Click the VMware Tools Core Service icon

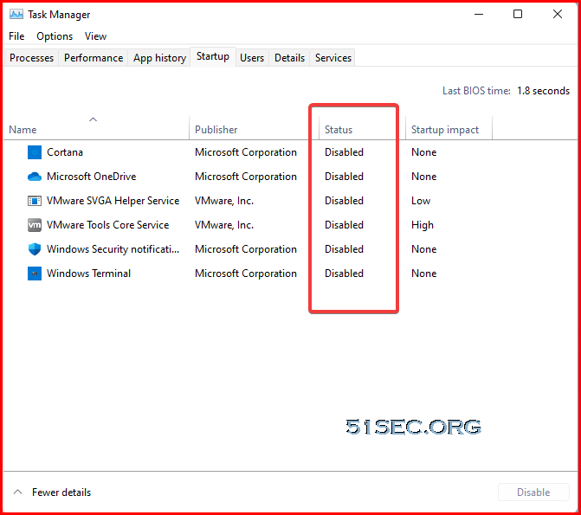pyautogui.click(x=35, y=225)
